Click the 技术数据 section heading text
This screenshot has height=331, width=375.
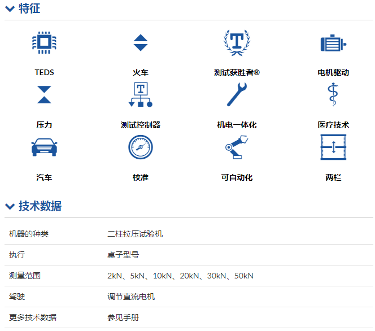[x=40, y=206]
